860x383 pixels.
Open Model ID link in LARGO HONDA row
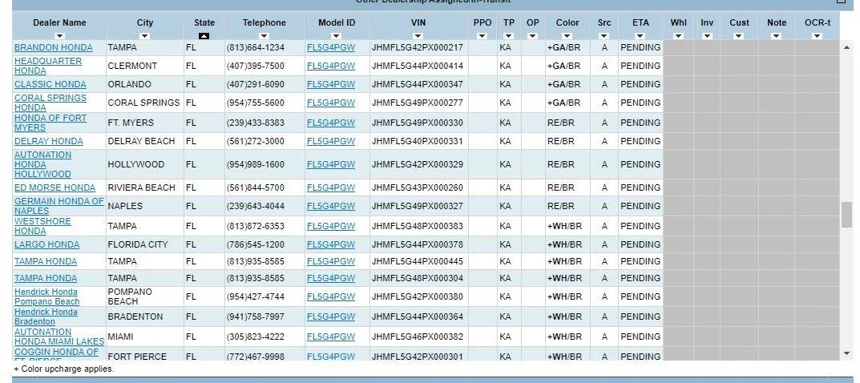coord(331,244)
